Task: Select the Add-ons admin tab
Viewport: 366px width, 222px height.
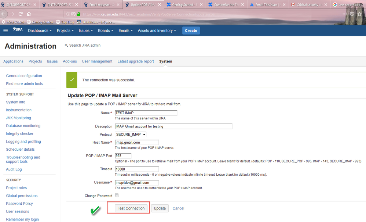Action: (x=70, y=61)
